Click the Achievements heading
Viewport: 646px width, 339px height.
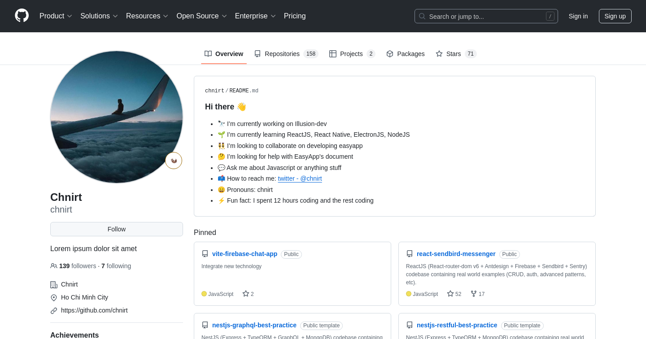74,335
